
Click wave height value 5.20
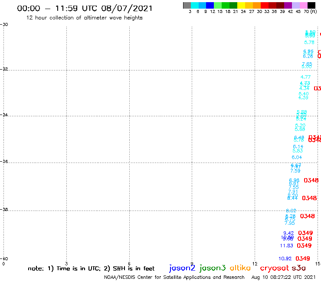click(300, 125)
